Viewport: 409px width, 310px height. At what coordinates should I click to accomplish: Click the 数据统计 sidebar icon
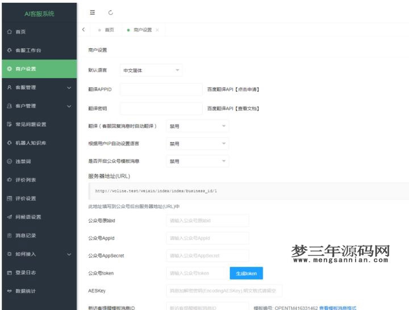[10, 291]
